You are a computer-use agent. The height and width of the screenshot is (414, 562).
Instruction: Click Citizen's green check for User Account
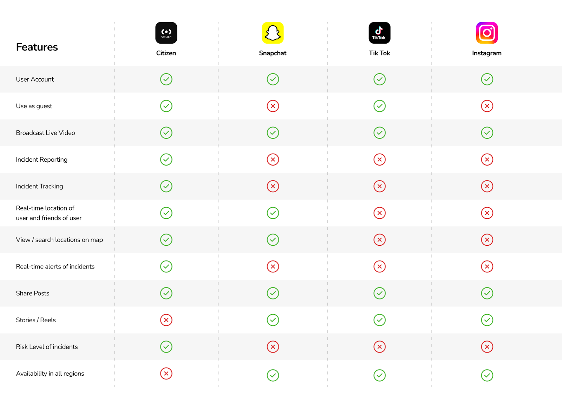pyautogui.click(x=166, y=79)
